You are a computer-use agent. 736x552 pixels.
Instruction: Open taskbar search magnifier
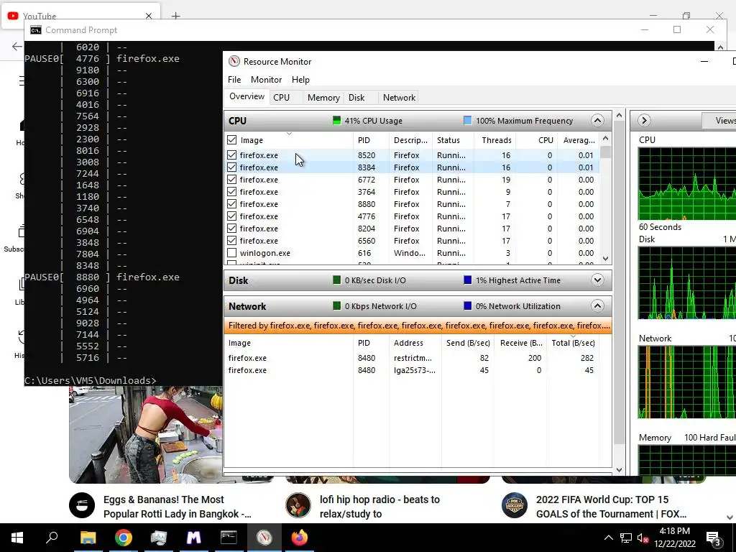[52, 538]
